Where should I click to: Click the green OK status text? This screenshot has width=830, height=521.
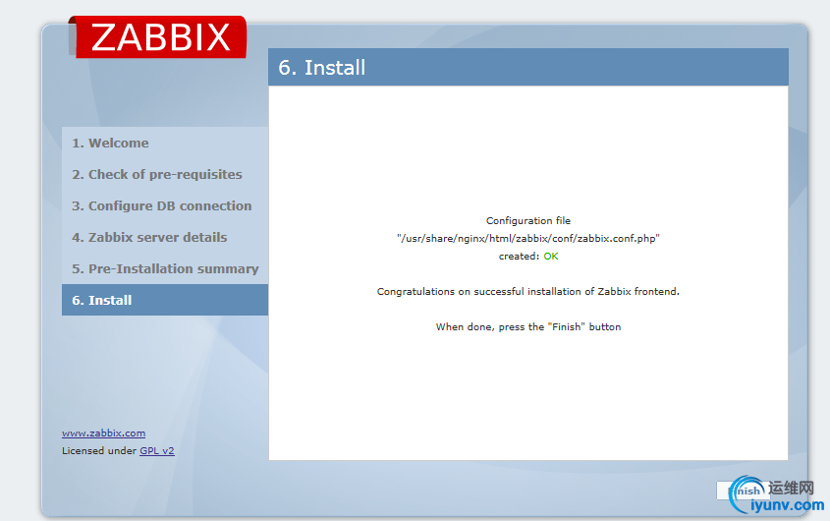[550, 256]
